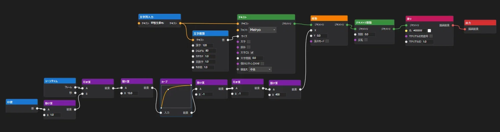
Task: Enable the 太字 checkbox
Action: coord(248,42)
